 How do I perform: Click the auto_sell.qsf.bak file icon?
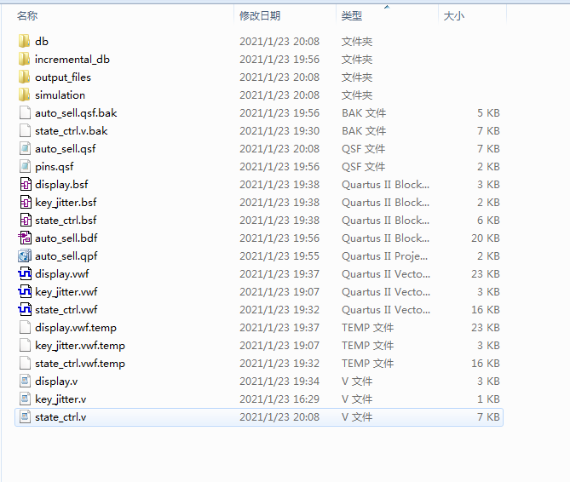(x=25, y=112)
